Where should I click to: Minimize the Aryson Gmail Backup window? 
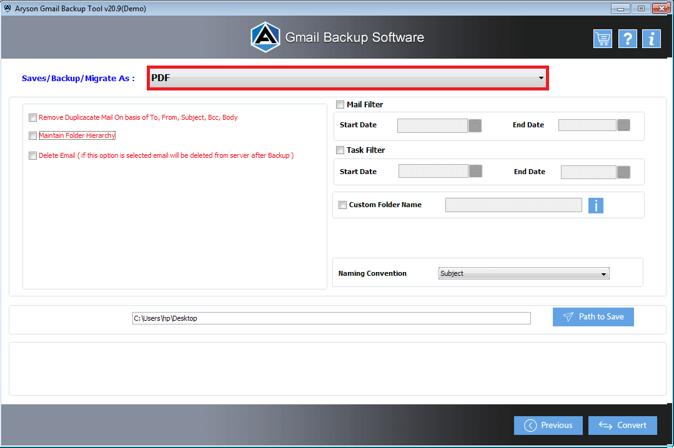[620, 8]
